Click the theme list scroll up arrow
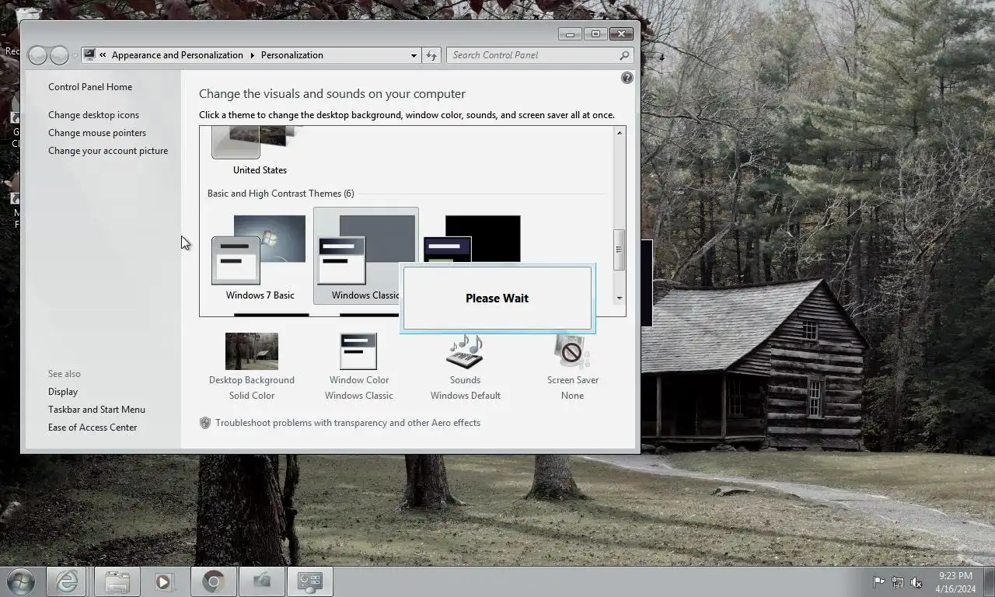995x597 pixels. point(620,133)
